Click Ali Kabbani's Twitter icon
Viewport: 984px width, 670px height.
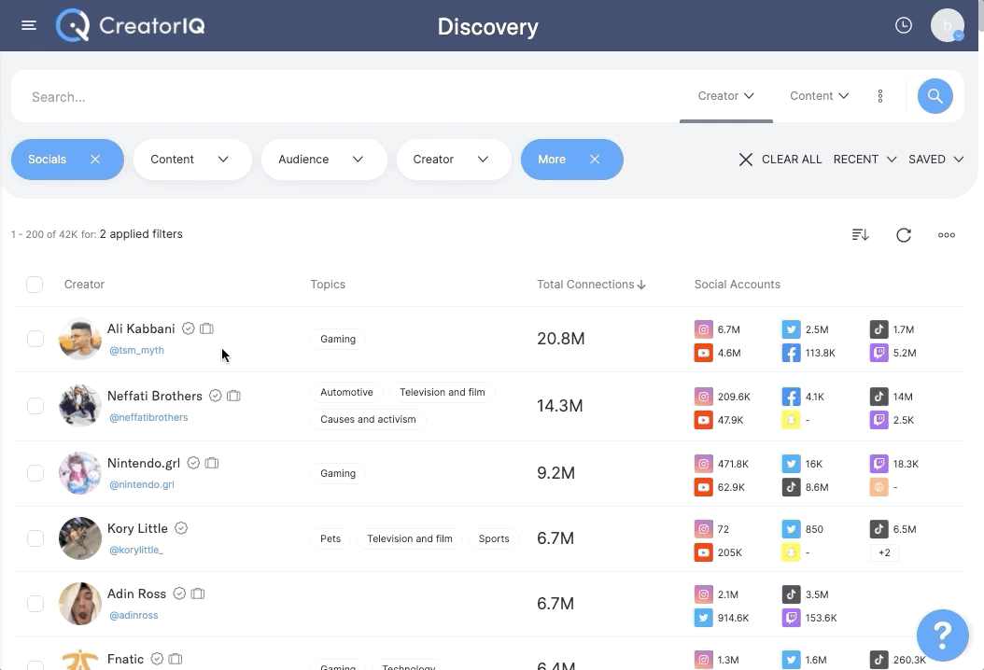coord(791,329)
